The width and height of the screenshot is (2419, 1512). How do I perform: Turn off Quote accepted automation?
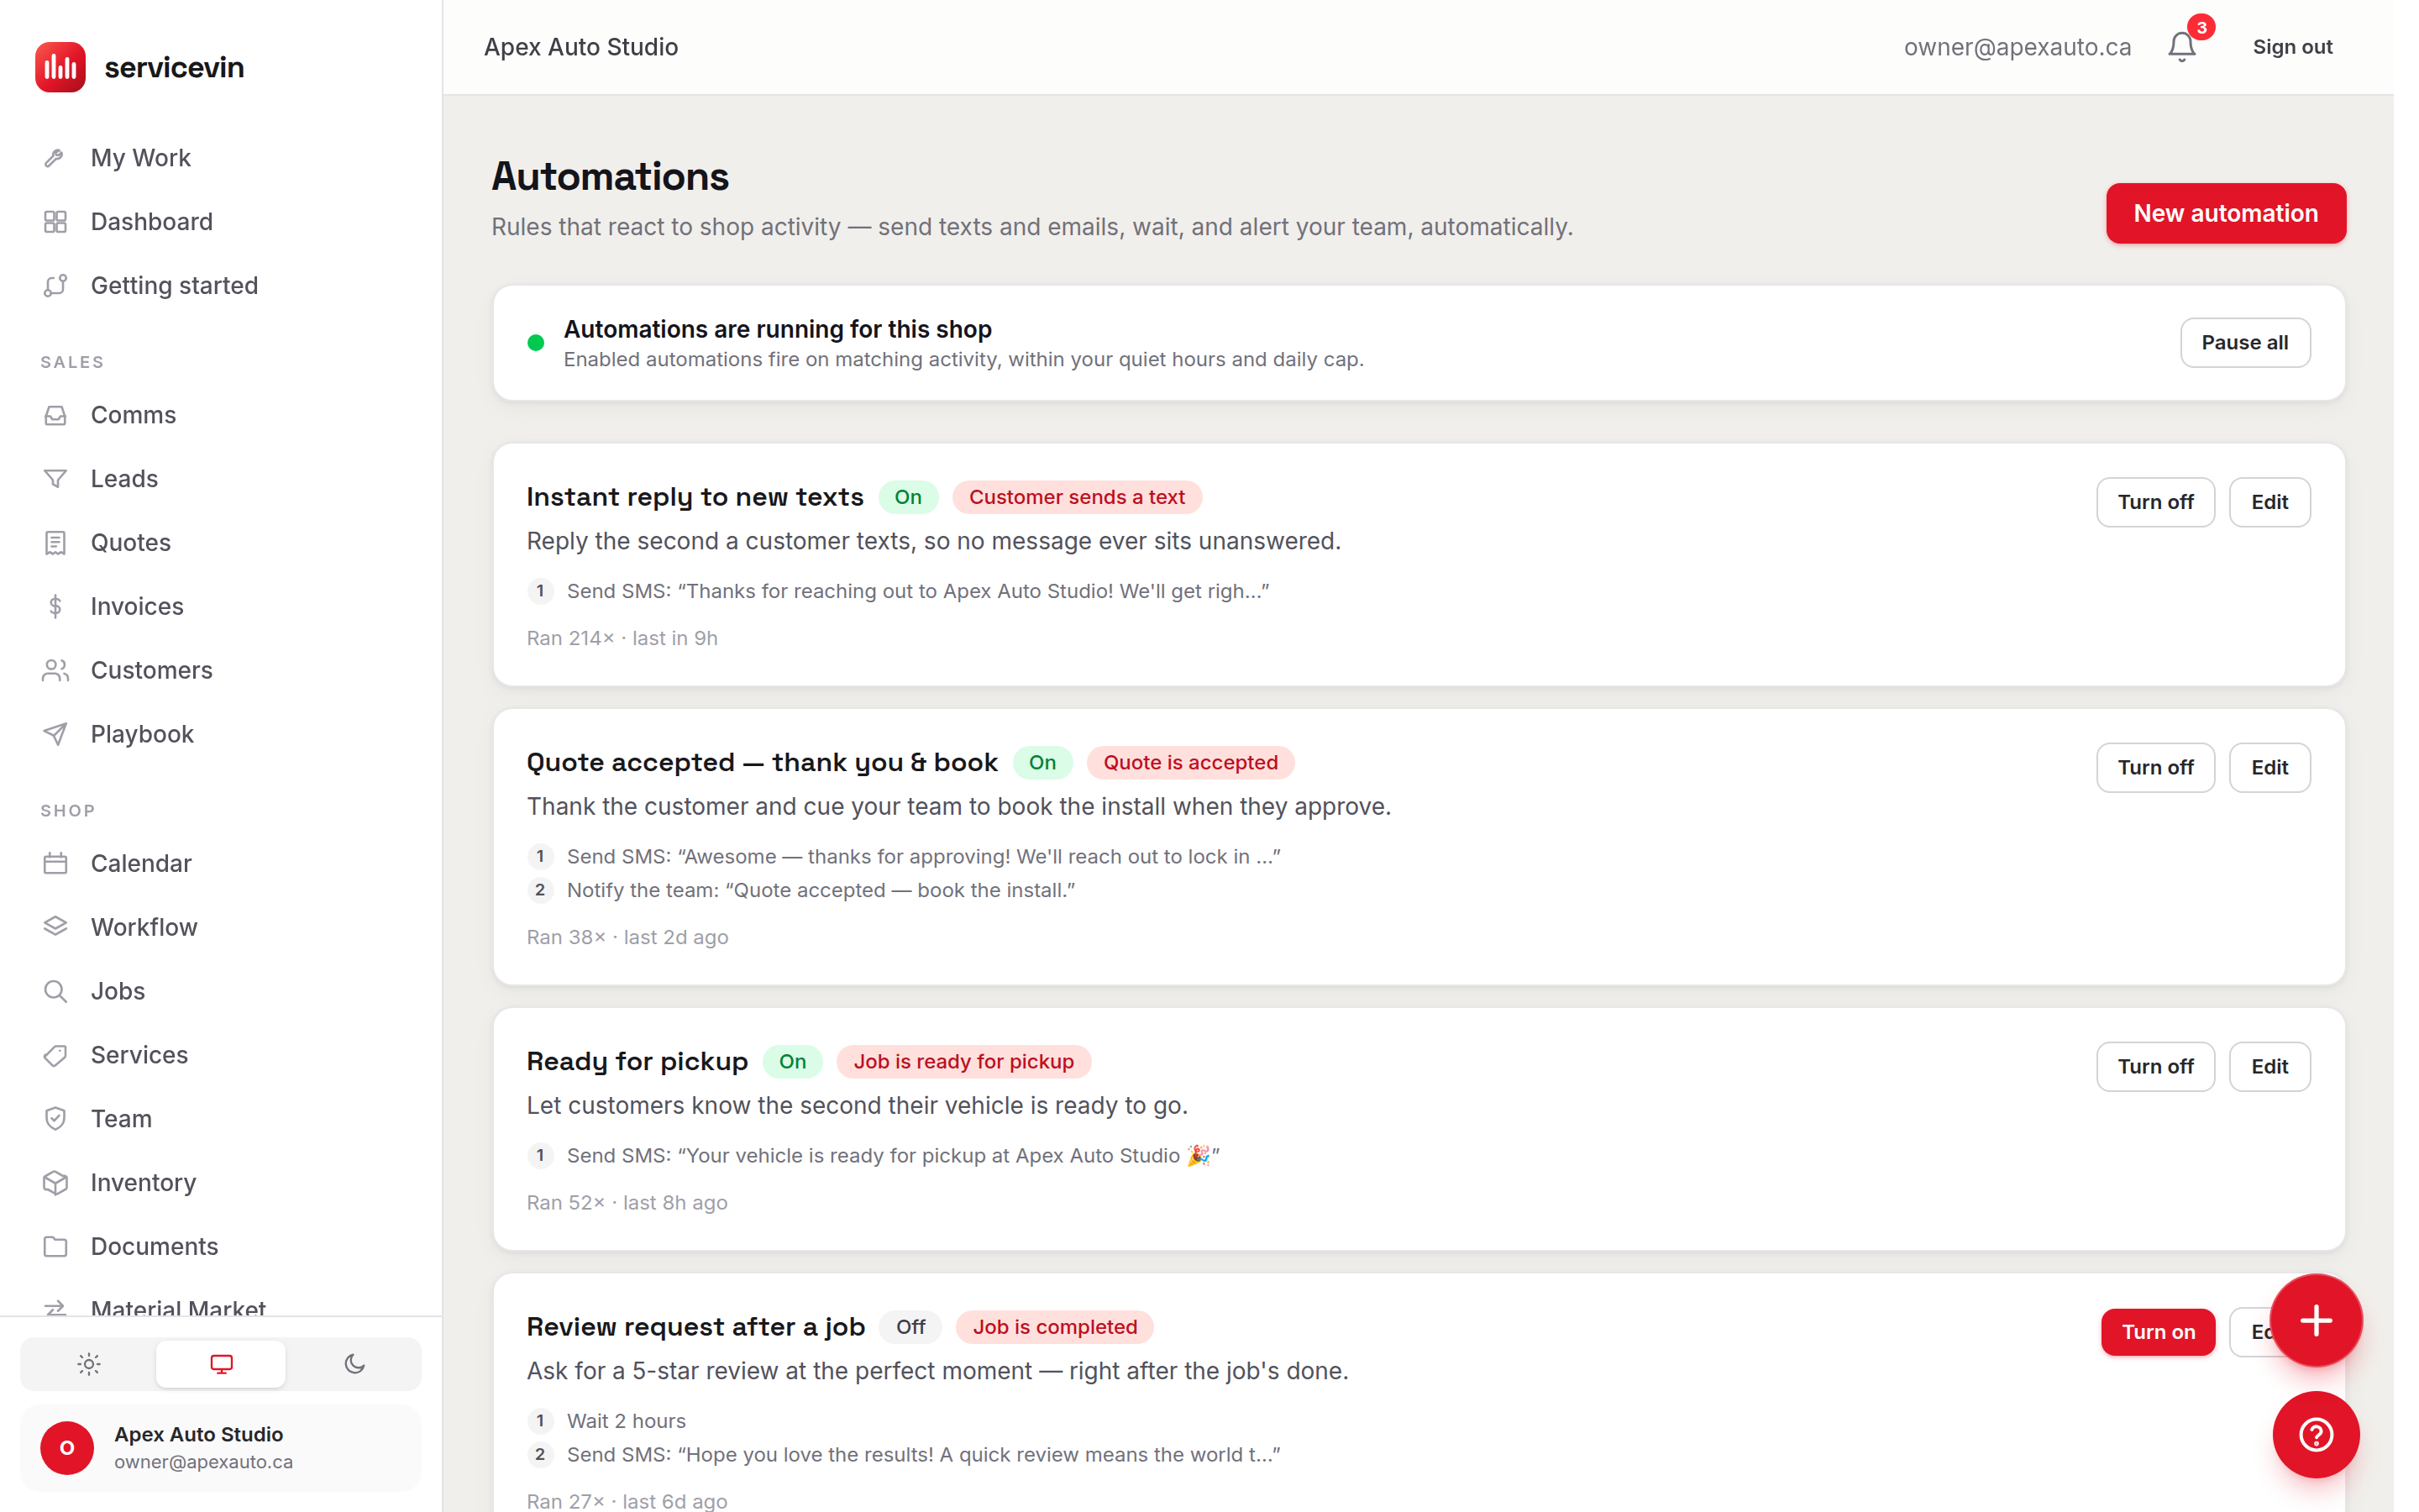point(2155,768)
